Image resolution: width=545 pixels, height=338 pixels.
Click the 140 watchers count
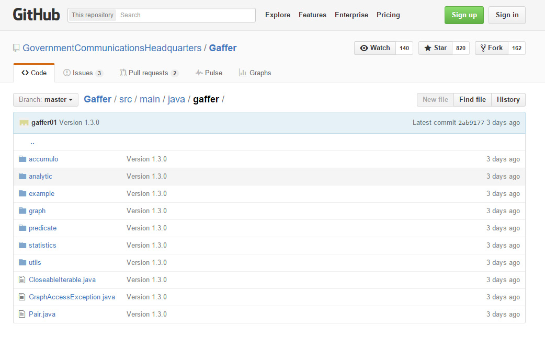[x=404, y=48]
